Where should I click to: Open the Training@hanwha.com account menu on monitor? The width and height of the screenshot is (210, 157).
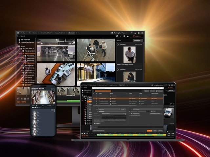point(120,33)
